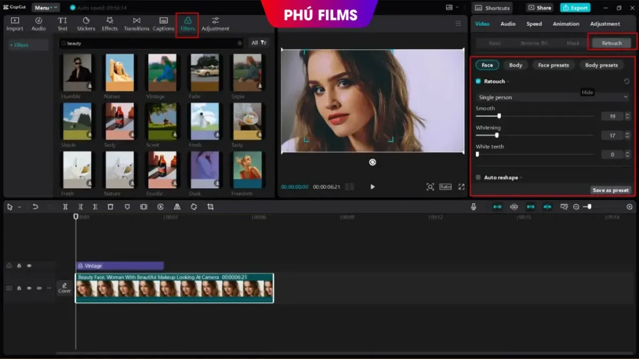The image size is (639, 359).
Task: Uncheck the Retouch checkbox
Action: click(479, 82)
